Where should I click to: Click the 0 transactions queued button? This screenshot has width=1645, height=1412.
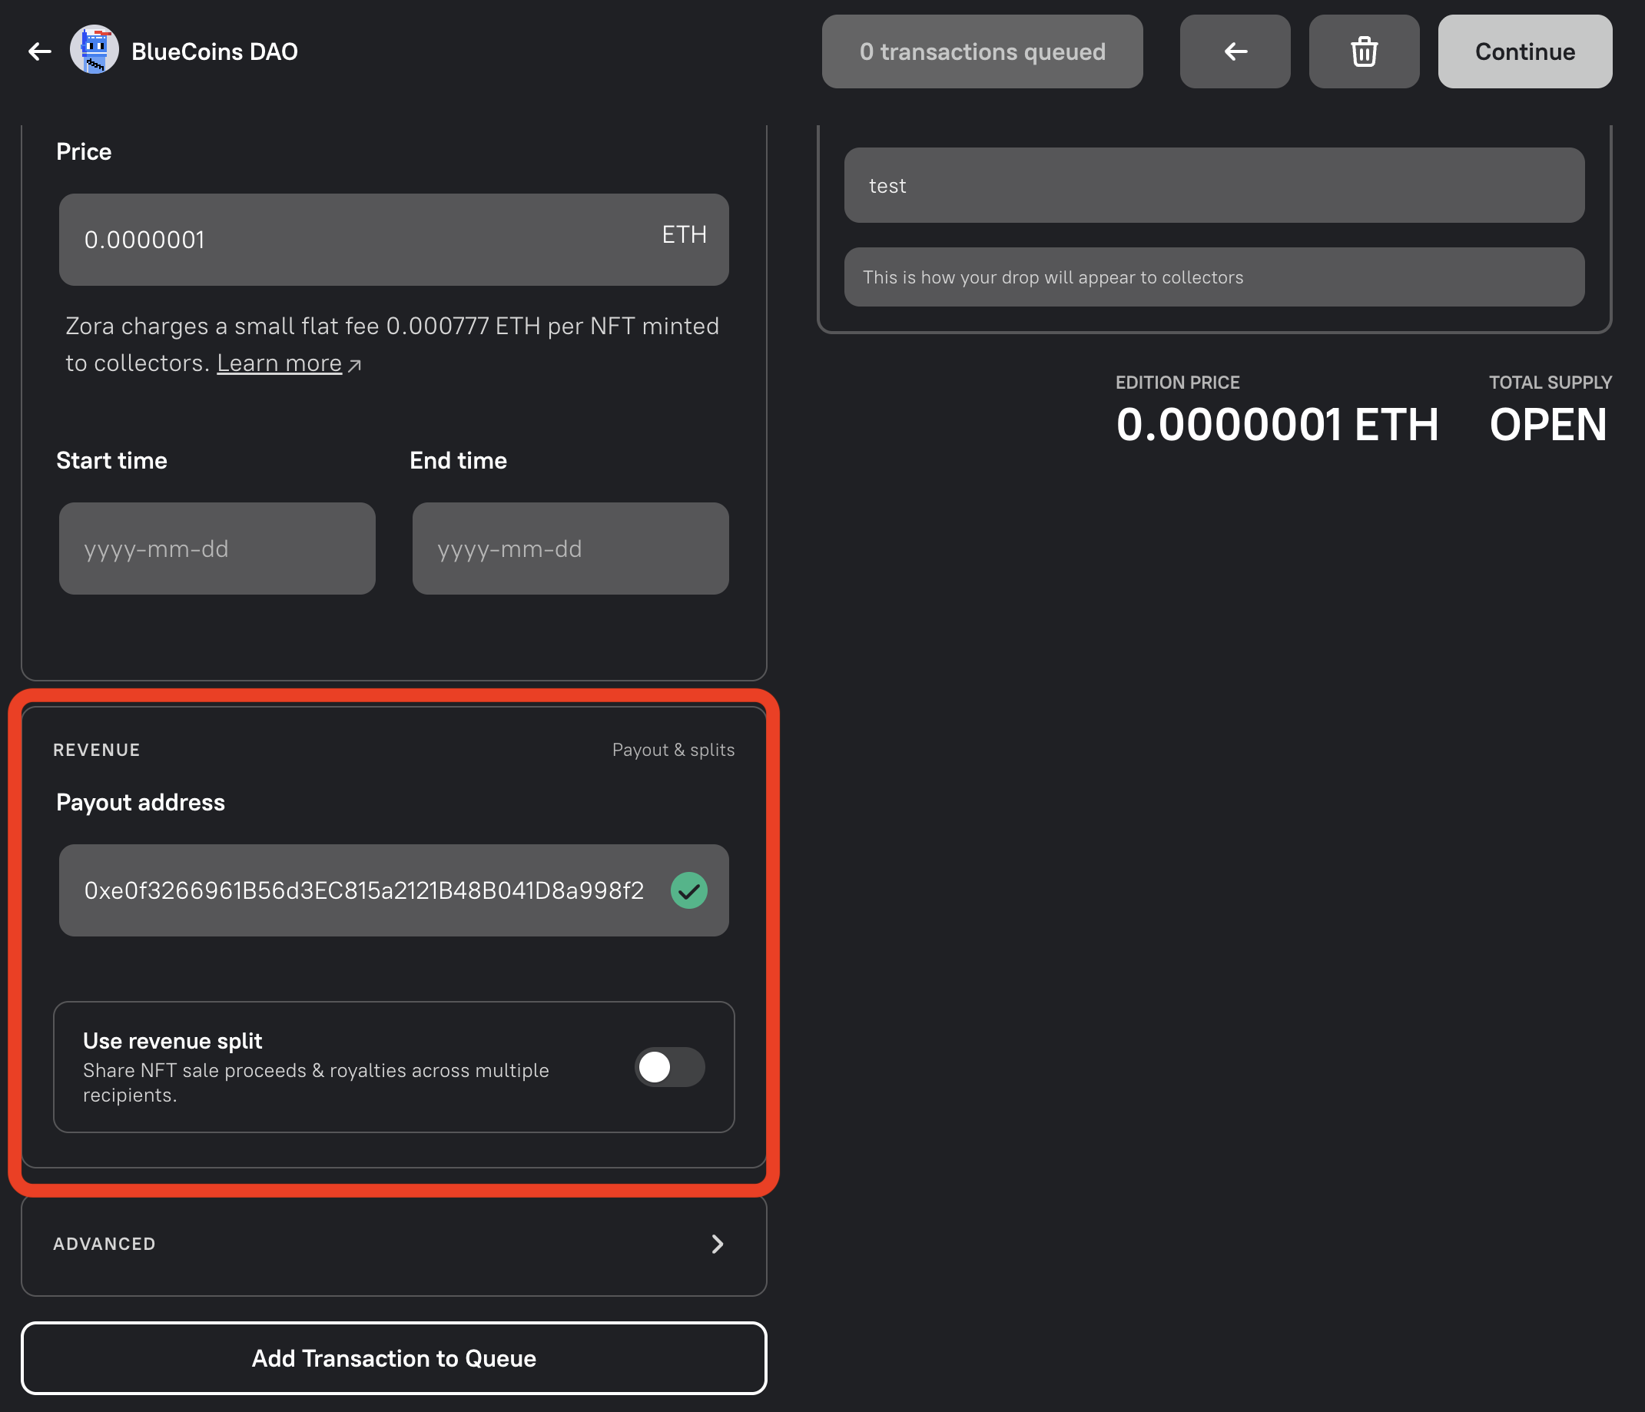click(x=982, y=51)
